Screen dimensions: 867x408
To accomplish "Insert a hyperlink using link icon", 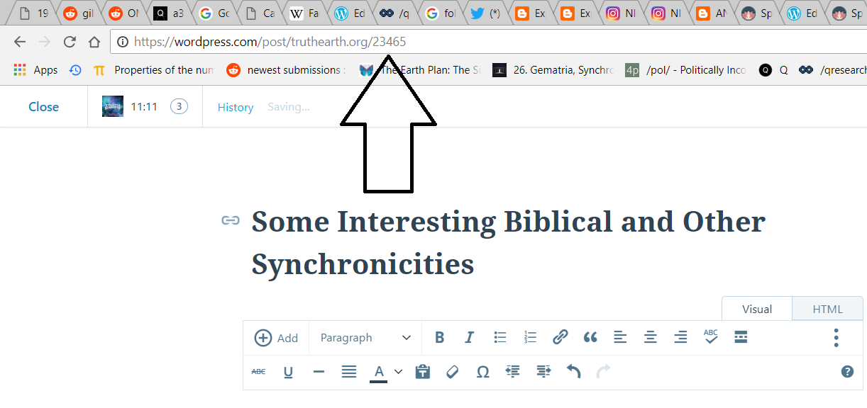I will (x=560, y=338).
